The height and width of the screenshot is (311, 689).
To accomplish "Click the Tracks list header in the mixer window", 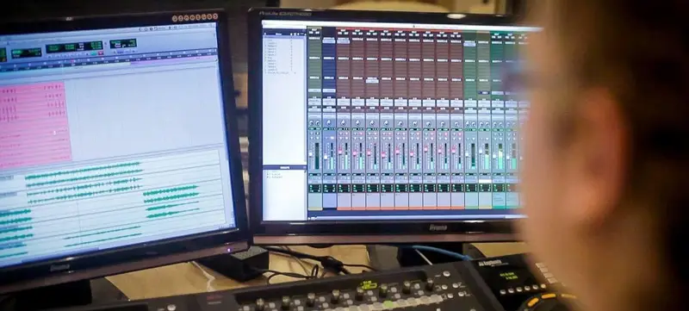I will tap(284, 34).
